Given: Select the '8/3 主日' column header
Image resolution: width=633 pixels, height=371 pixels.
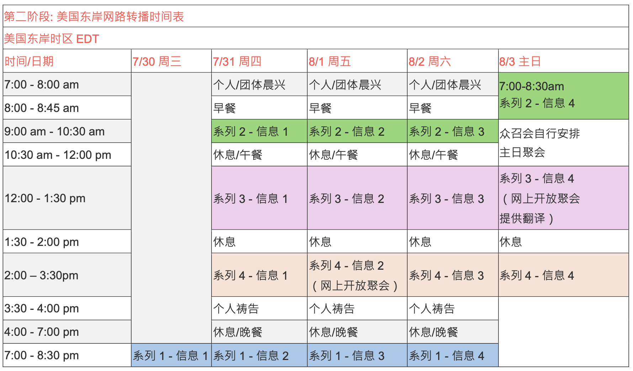Looking at the screenshot, I should click(563, 61).
